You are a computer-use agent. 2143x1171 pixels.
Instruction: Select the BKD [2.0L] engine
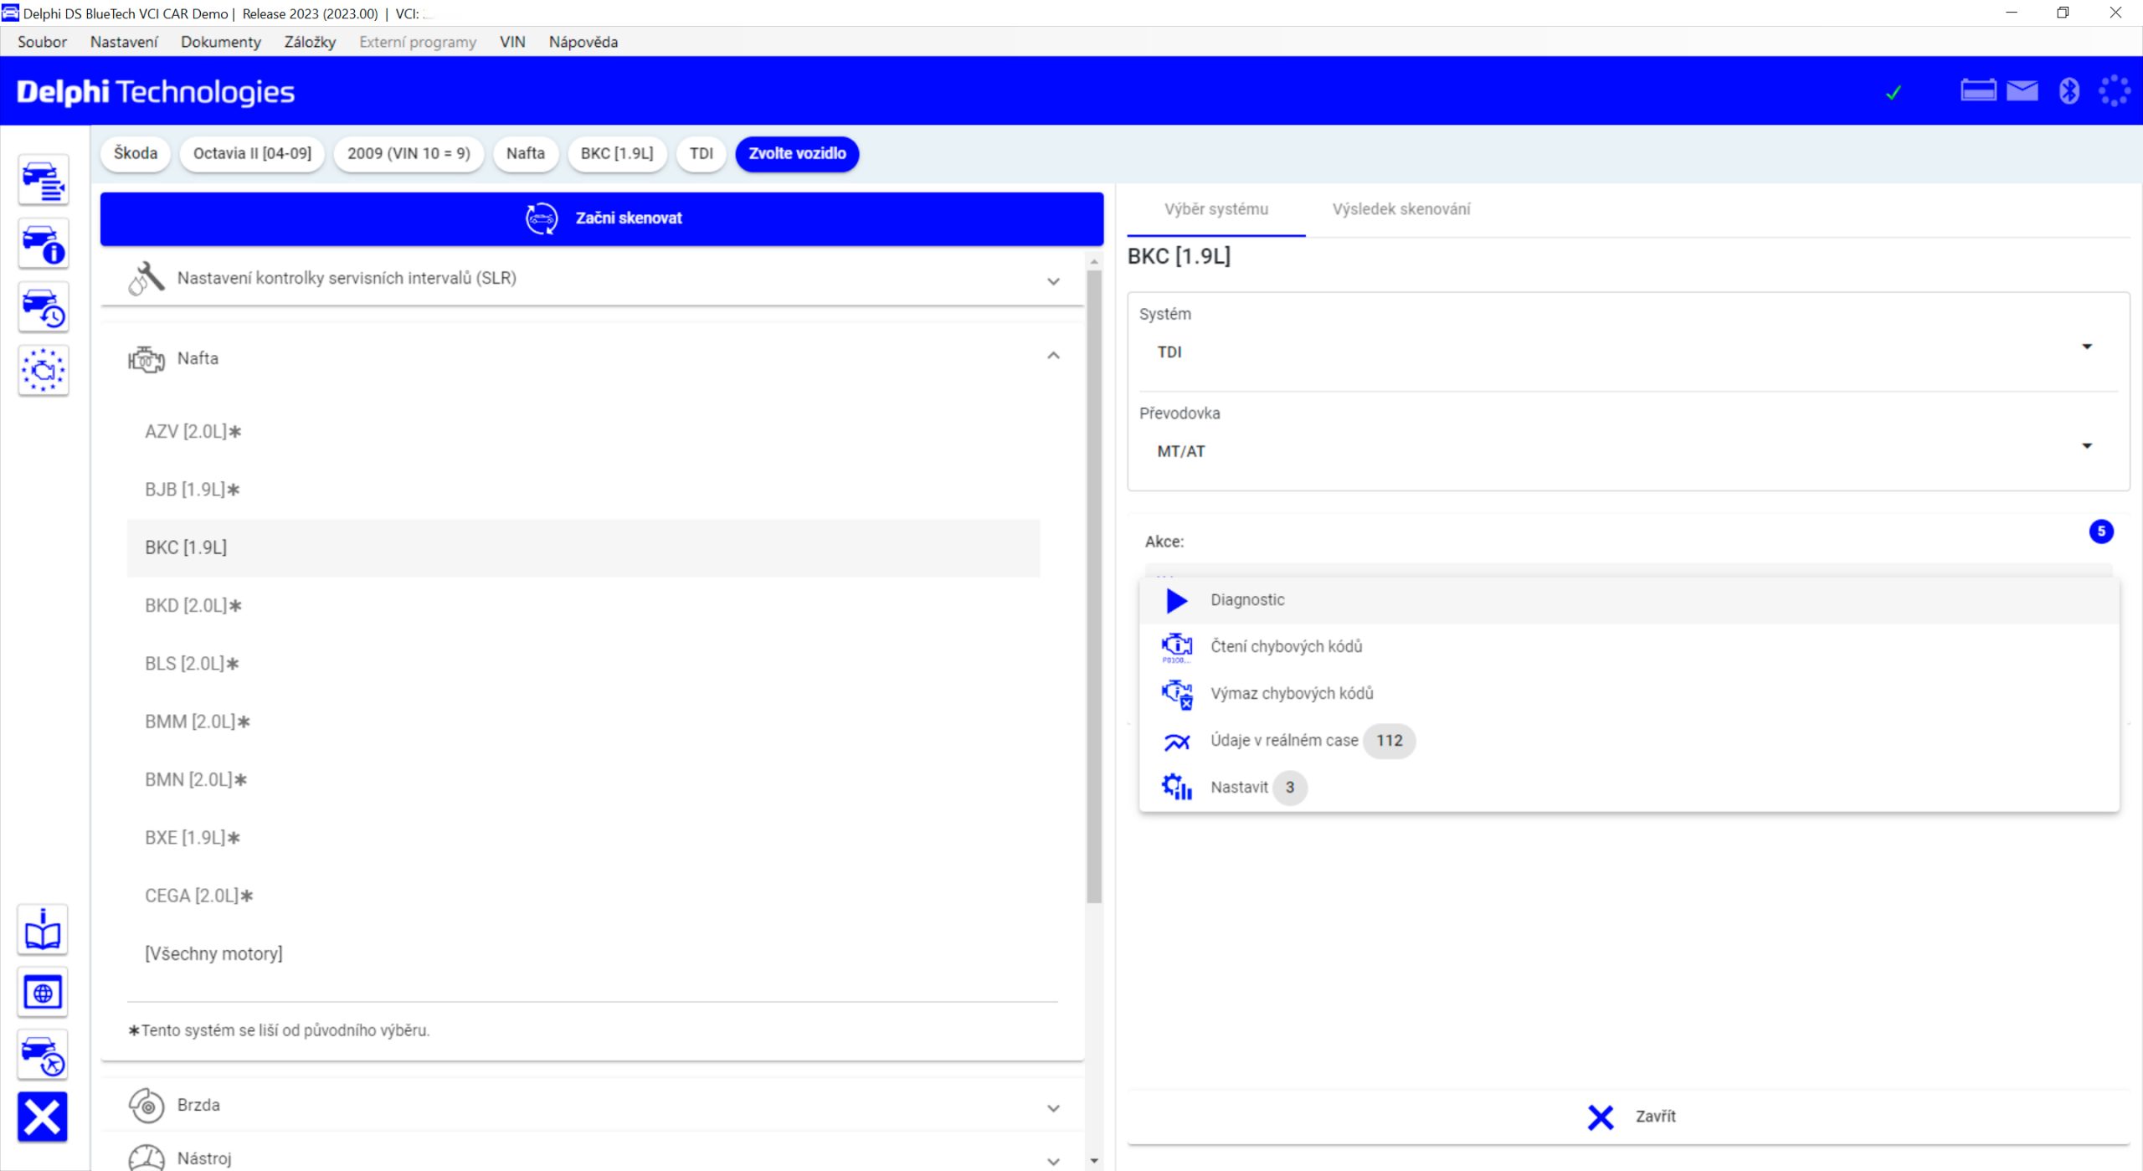click(583, 606)
